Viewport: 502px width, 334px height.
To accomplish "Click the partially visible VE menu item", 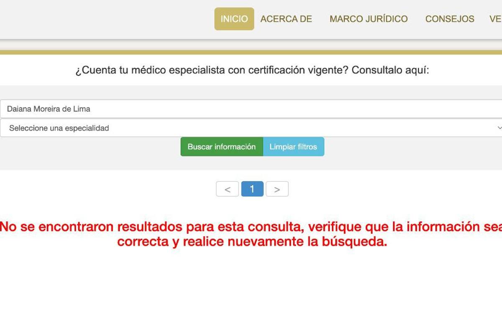I will pos(495,19).
